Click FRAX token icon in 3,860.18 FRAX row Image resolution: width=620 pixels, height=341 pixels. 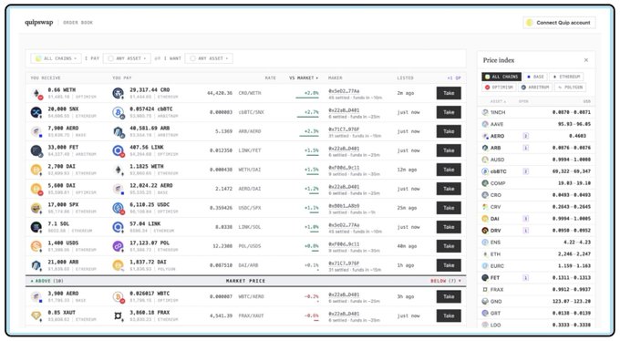tap(119, 315)
